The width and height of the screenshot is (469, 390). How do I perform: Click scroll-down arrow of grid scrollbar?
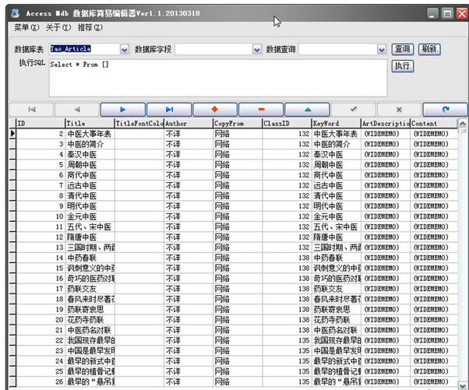[463, 385]
